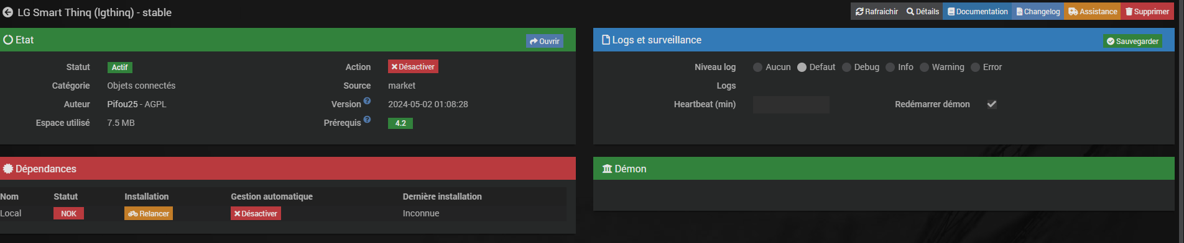View the Changelog
The image size is (1184, 243).
(x=1038, y=12)
